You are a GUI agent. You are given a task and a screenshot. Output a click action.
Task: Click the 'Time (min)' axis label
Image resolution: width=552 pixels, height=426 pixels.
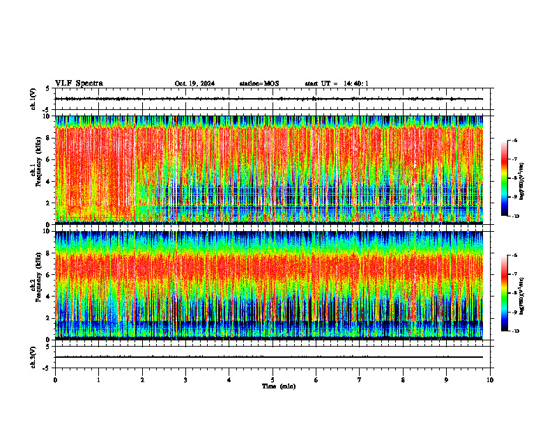tap(279, 386)
